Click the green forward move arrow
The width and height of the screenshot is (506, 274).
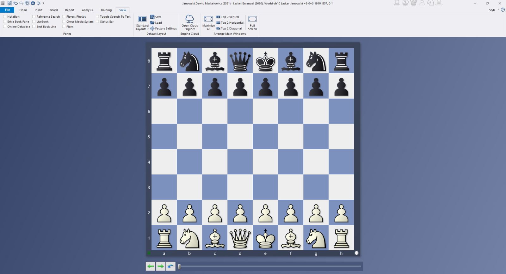click(x=161, y=266)
